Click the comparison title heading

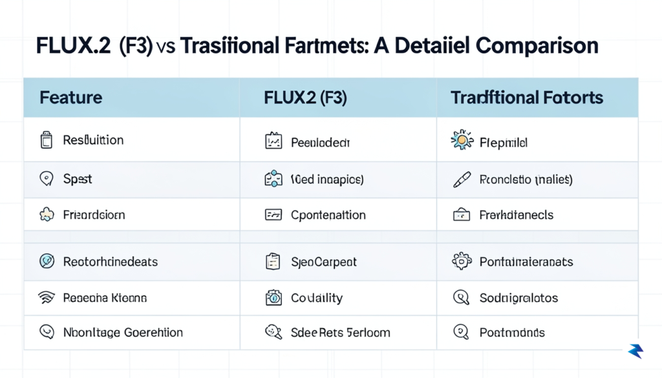click(x=317, y=46)
